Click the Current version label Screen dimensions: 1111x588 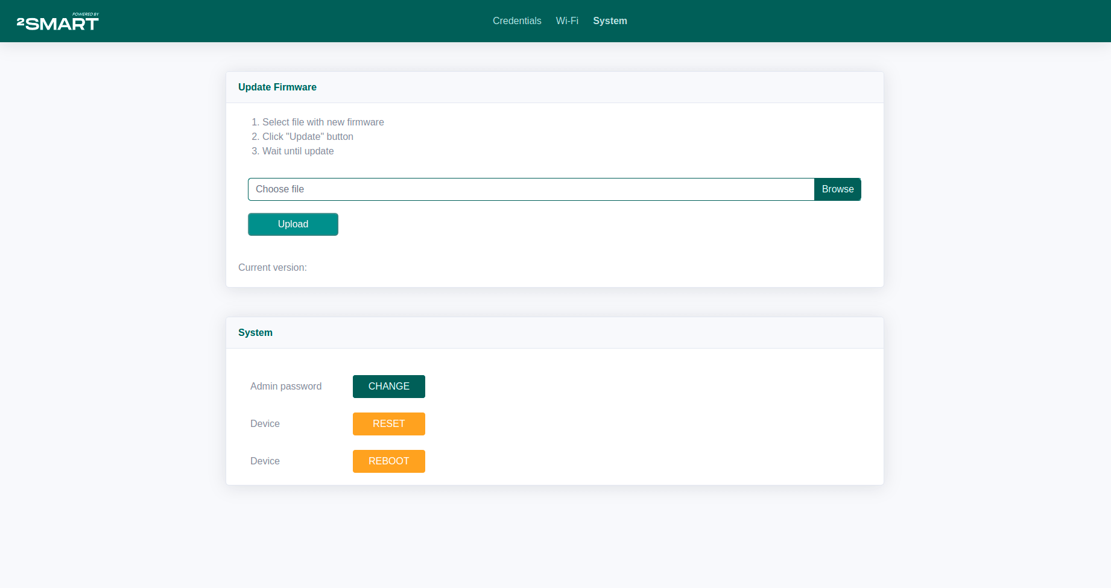point(273,268)
